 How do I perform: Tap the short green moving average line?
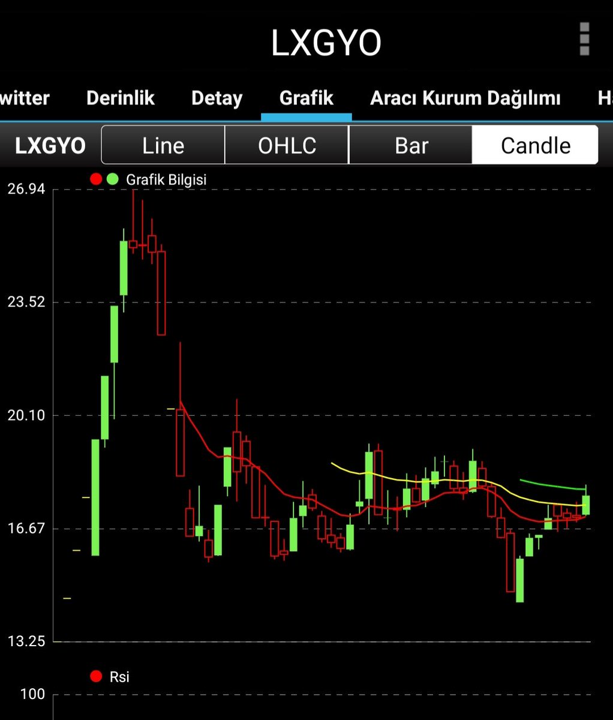tap(552, 485)
